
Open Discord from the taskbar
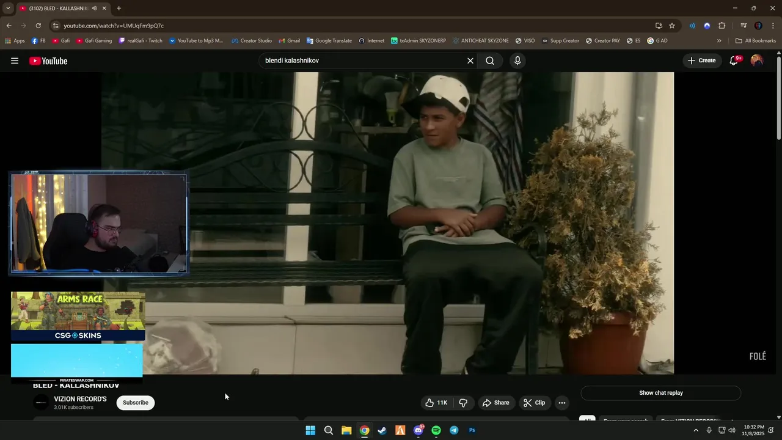click(418, 430)
